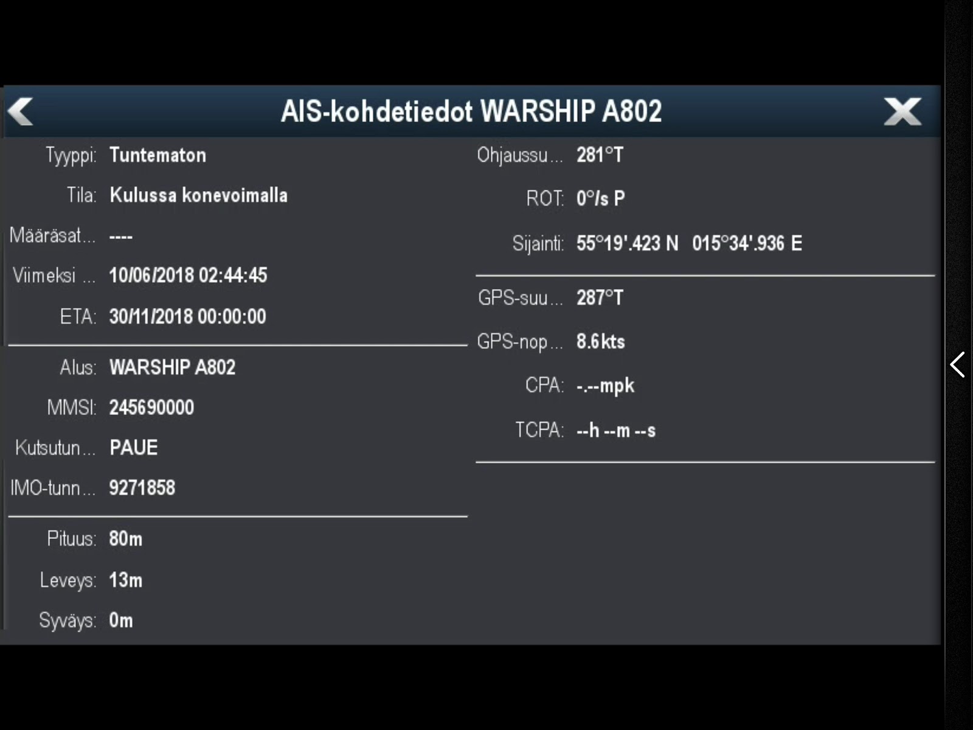Click the back arrow icon

tap(21, 112)
